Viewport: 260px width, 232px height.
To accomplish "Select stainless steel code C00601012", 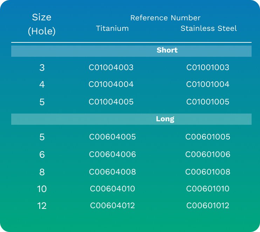I will click(207, 206).
